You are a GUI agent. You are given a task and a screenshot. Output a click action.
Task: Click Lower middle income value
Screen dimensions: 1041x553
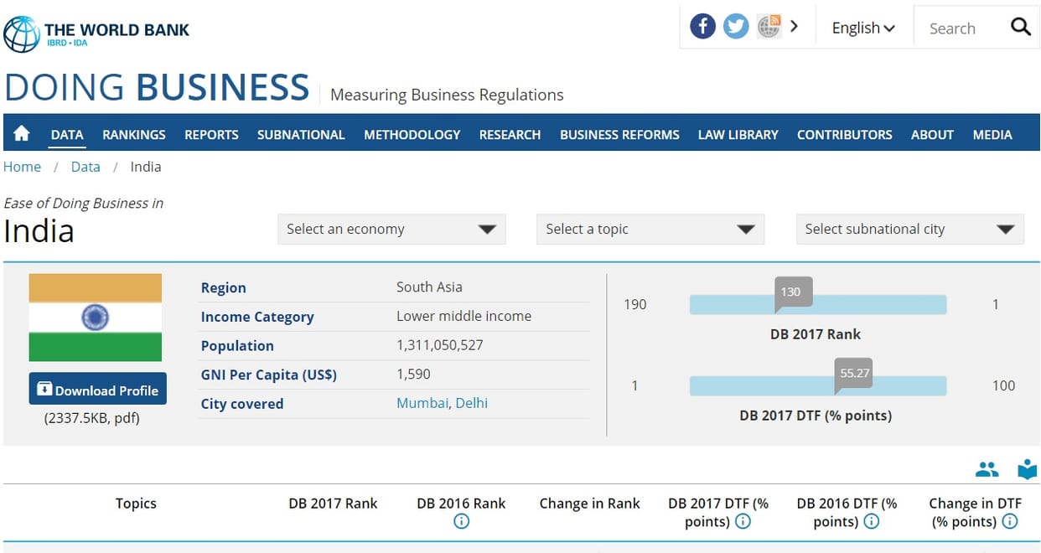coord(464,316)
